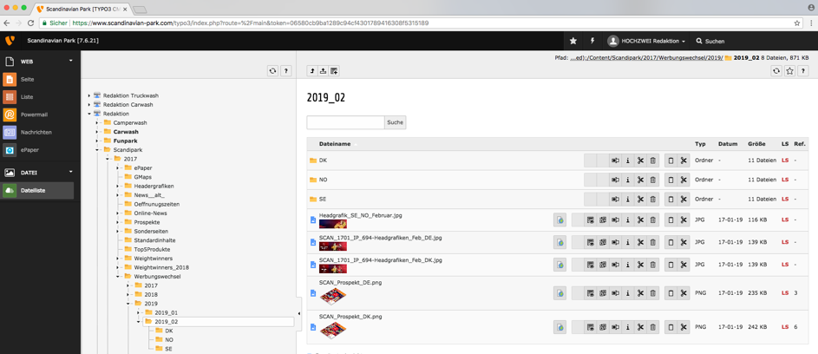Click the cut icon for Headgrafik_SE_NO_Februar.jpg

click(x=640, y=220)
